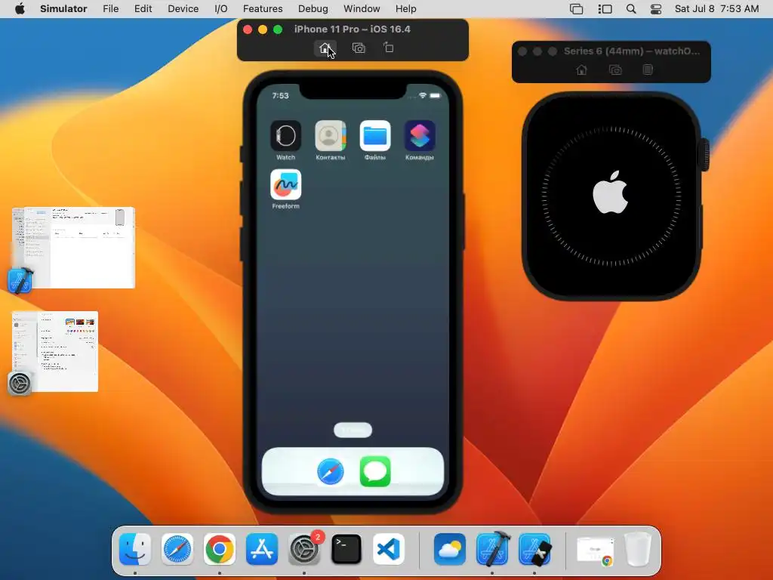Open Finder from the Dock
Image resolution: width=773 pixels, height=580 pixels.
pos(135,549)
